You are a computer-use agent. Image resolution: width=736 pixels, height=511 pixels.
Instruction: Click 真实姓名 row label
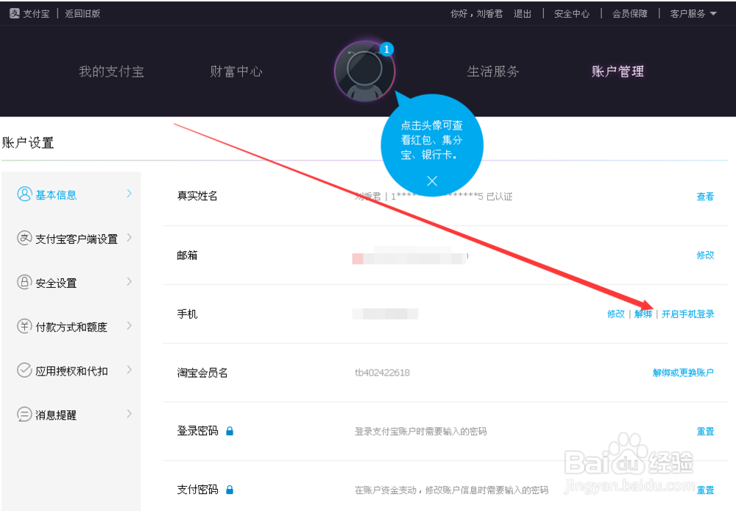197,196
